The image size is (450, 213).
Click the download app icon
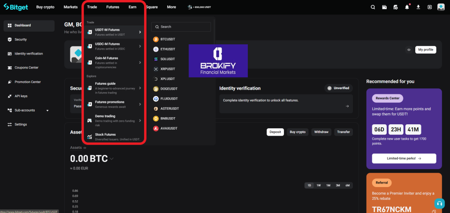418,7
